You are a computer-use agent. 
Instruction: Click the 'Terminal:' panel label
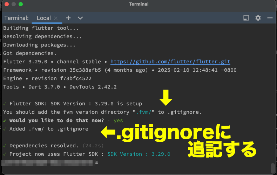16,18
